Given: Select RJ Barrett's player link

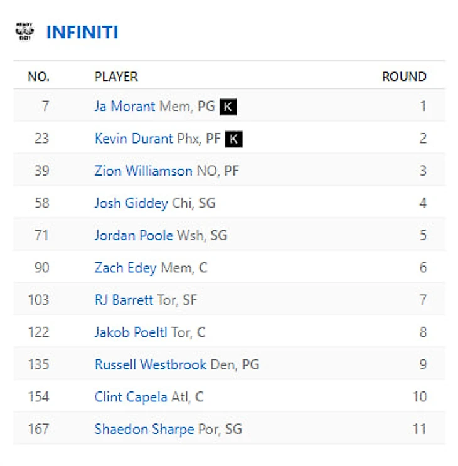Looking at the screenshot, I should point(124,300).
